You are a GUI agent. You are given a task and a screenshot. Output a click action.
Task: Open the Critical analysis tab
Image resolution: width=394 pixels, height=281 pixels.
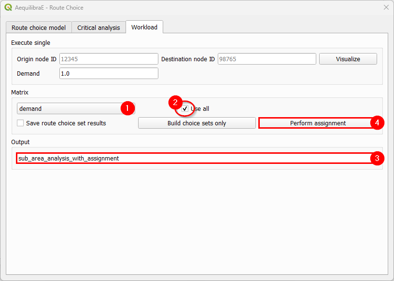[x=98, y=27]
